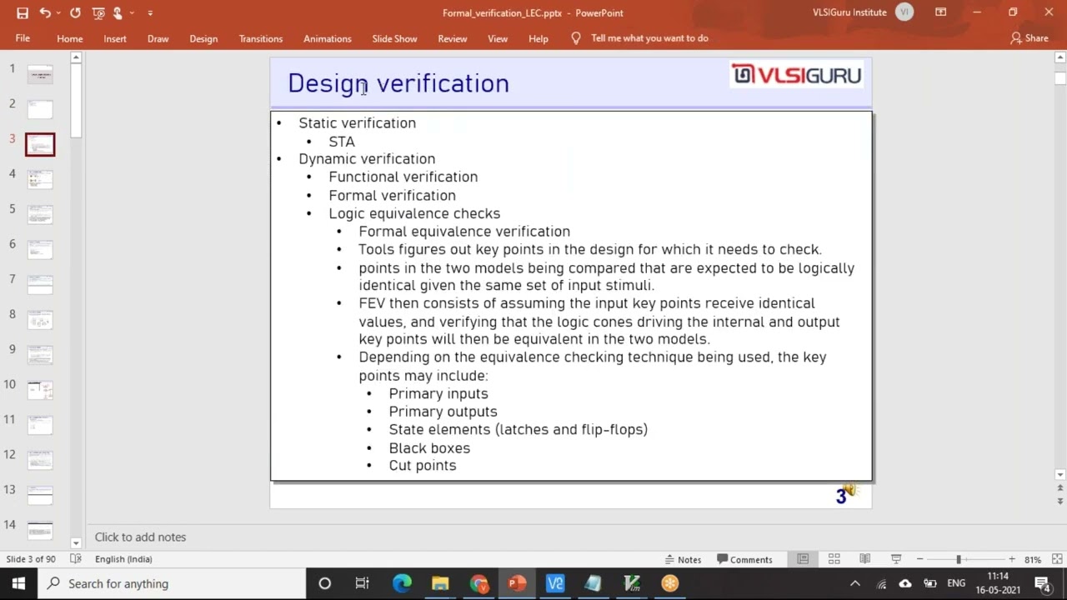This screenshot has width=1067, height=600.
Task: Toggle the Notes pane button
Action: 683,559
